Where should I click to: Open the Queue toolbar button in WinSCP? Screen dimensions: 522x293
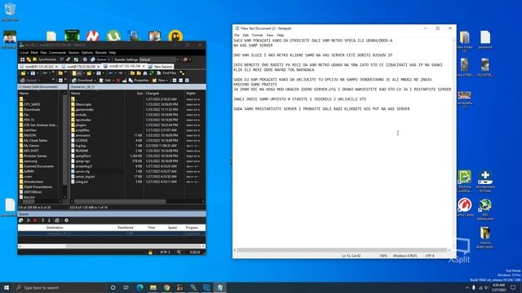pos(98,59)
